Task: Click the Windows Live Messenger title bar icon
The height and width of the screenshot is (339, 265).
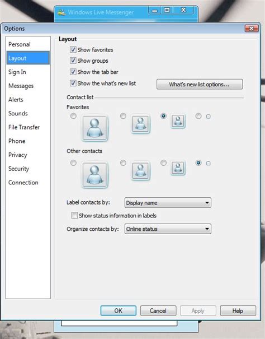Action: click(x=61, y=12)
